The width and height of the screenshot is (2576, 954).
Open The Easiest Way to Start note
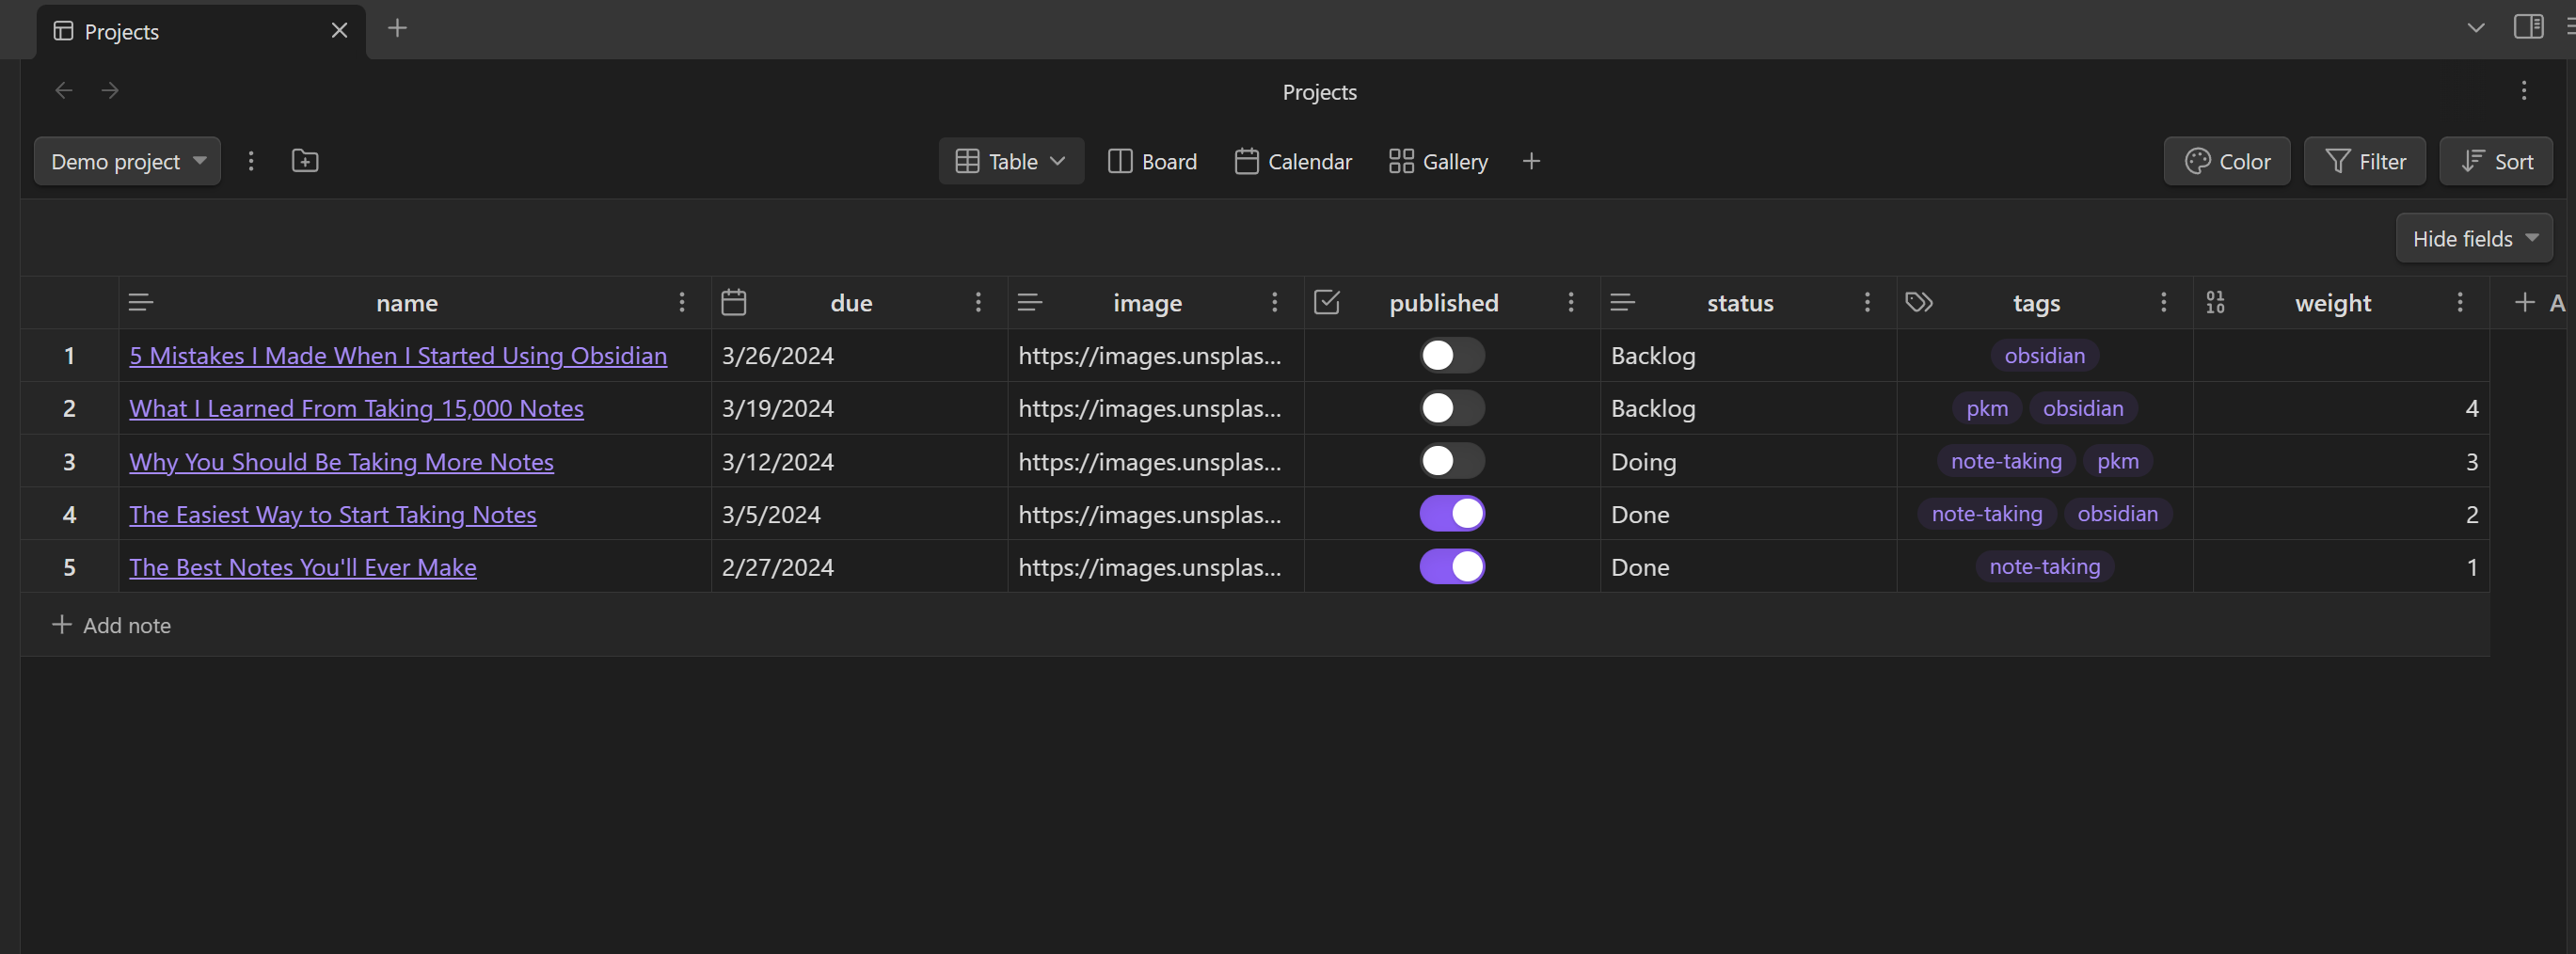(333, 514)
